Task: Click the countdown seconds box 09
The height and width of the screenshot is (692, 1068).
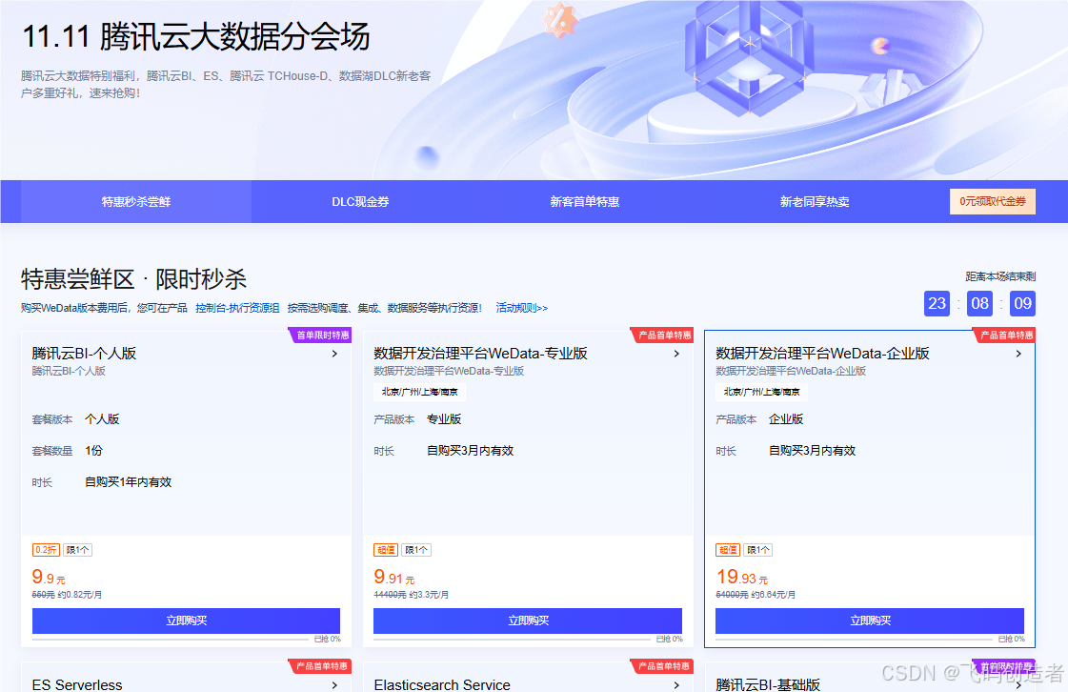Action: coord(1022,303)
